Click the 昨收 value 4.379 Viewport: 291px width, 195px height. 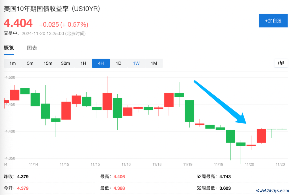click(x=23, y=177)
